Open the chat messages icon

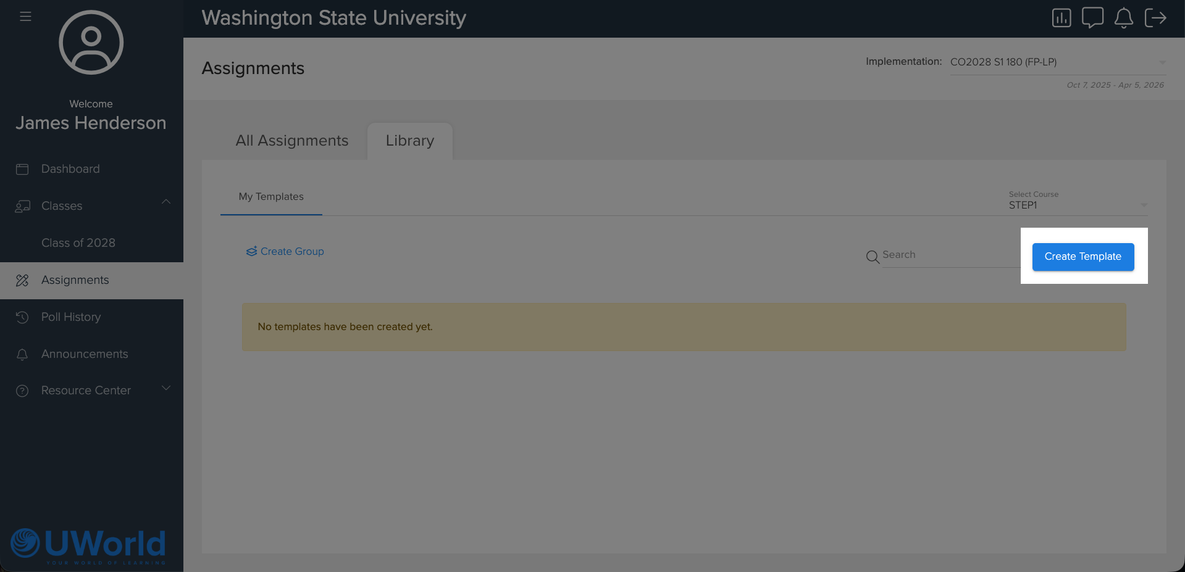(x=1092, y=18)
